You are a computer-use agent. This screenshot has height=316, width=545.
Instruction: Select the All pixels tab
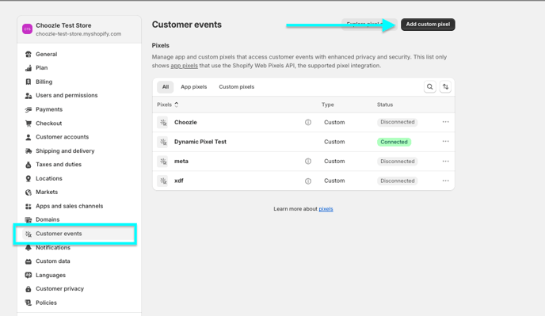166,87
